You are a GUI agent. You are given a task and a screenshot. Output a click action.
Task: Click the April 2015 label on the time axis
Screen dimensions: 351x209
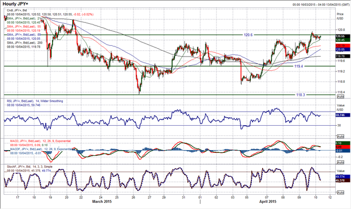pyautogui.click(x=268, y=202)
